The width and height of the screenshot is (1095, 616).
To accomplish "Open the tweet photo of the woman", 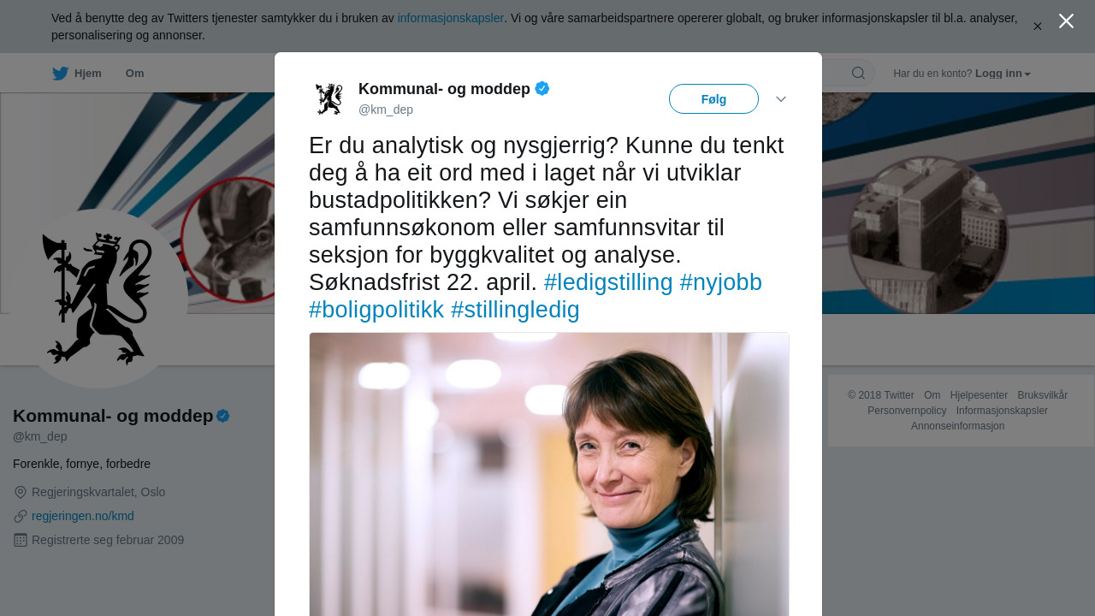I will tap(549, 474).
